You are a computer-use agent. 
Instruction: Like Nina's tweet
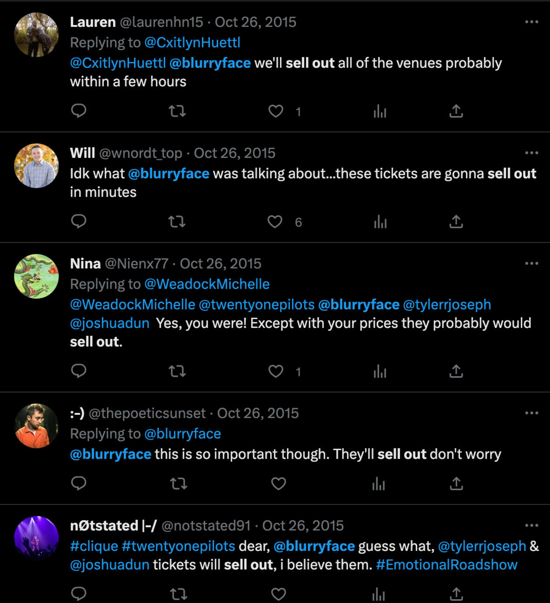pyautogui.click(x=276, y=371)
